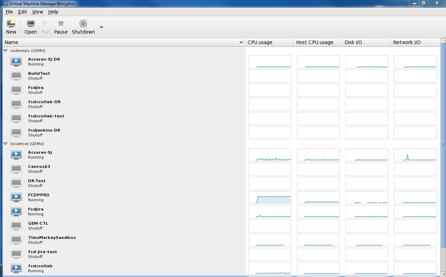446x277 pixels.
Task: Open the selected VM console
Action: pos(31,27)
